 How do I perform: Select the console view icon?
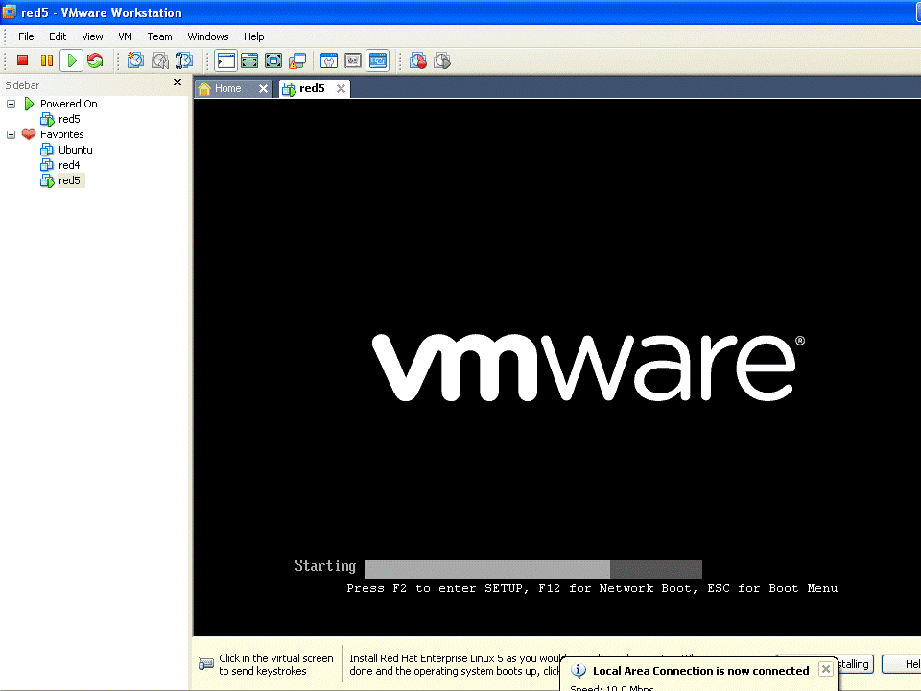click(378, 60)
